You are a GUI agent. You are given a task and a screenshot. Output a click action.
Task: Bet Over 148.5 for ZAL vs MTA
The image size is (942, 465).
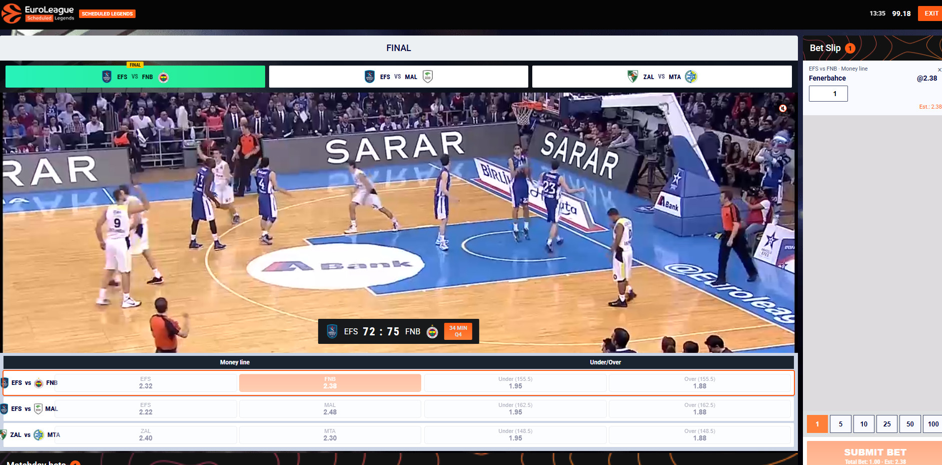point(700,435)
